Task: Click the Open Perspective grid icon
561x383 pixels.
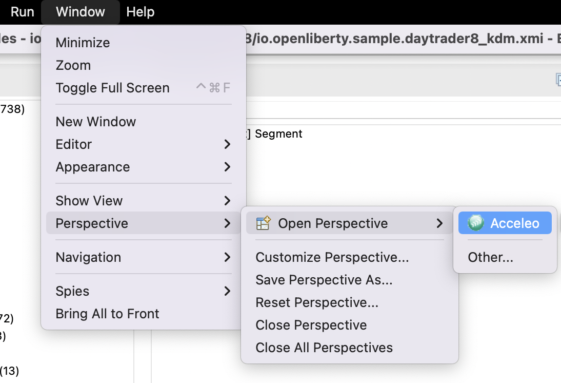Action: tap(263, 223)
